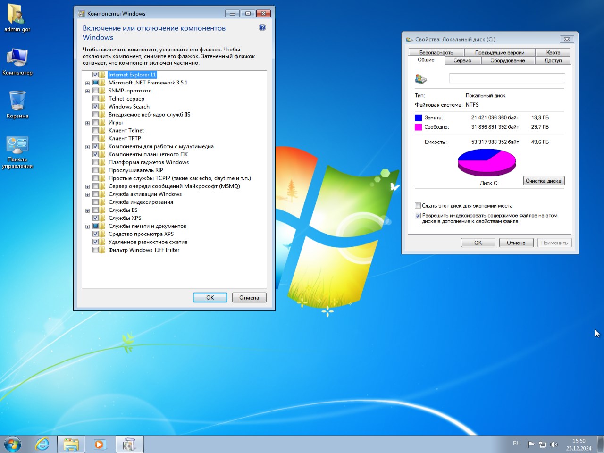Screen dimensions: 604x453
Task: Expand Службы печати и документов node
Action: pyautogui.click(x=87, y=226)
